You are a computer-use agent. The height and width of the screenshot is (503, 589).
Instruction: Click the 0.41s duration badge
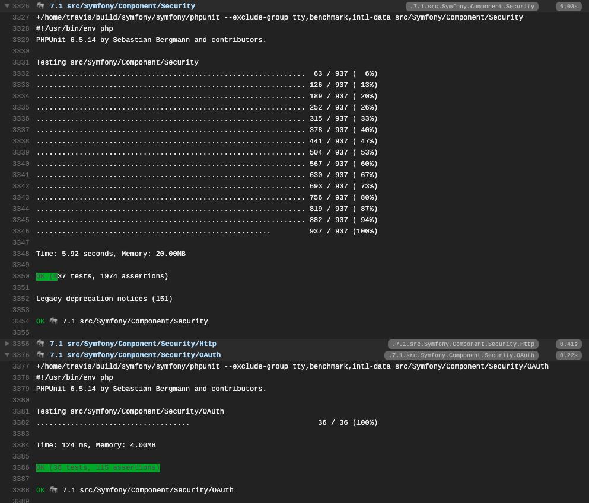tap(569, 344)
